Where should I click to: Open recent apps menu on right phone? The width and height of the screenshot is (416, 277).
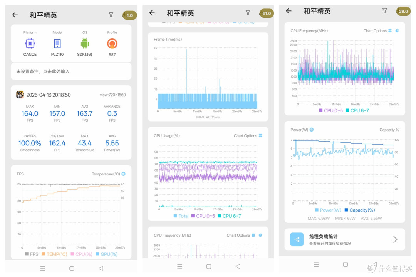(316, 264)
